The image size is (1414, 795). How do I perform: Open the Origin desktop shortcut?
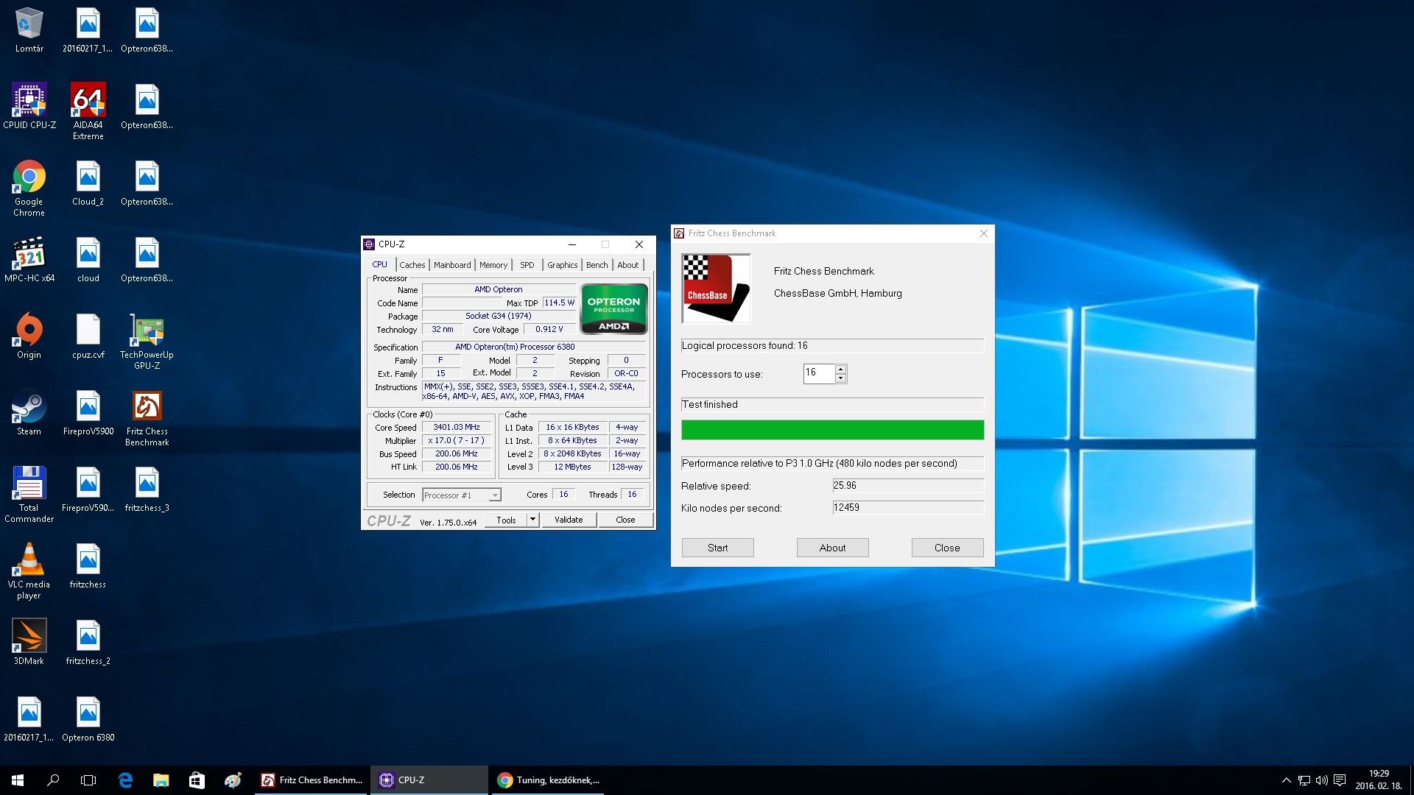[x=29, y=336]
